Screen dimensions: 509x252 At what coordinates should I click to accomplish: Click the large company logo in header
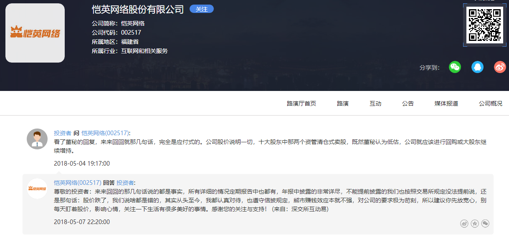point(35,33)
